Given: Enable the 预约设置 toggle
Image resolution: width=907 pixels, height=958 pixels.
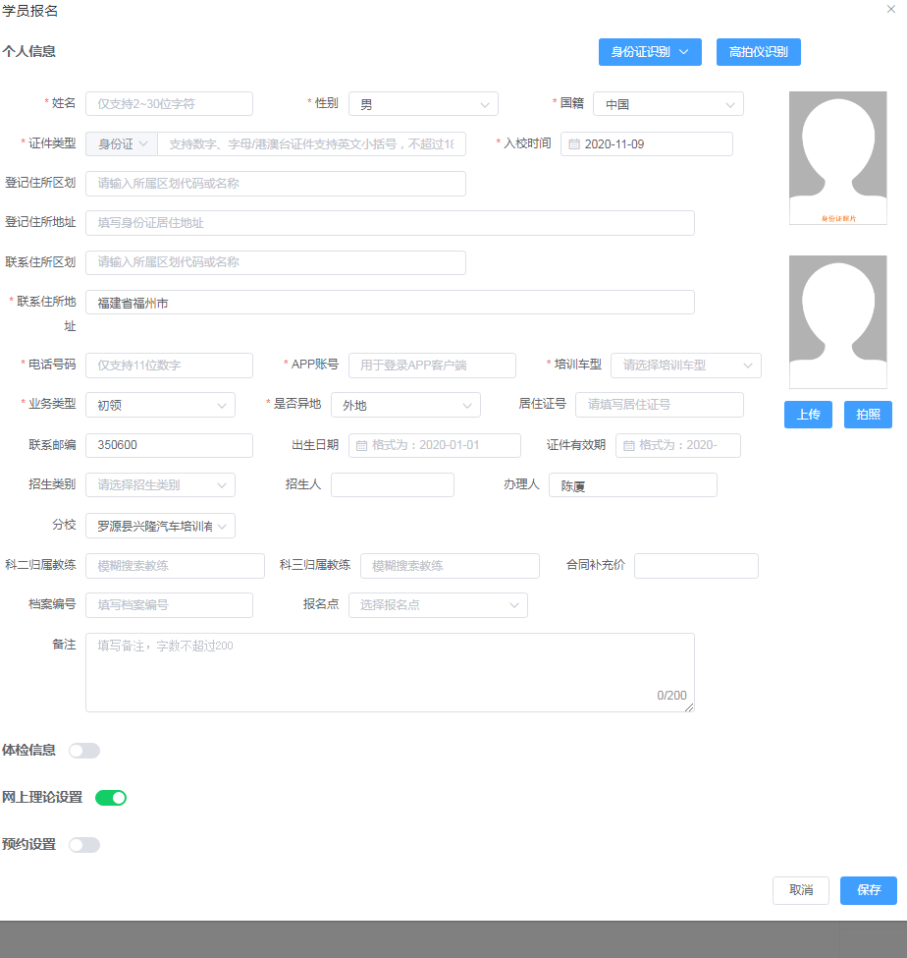Looking at the screenshot, I should pyautogui.click(x=84, y=844).
